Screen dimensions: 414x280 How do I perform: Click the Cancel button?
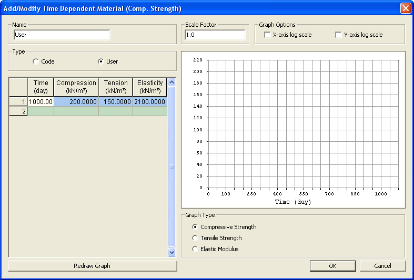pyautogui.click(x=382, y=266)
